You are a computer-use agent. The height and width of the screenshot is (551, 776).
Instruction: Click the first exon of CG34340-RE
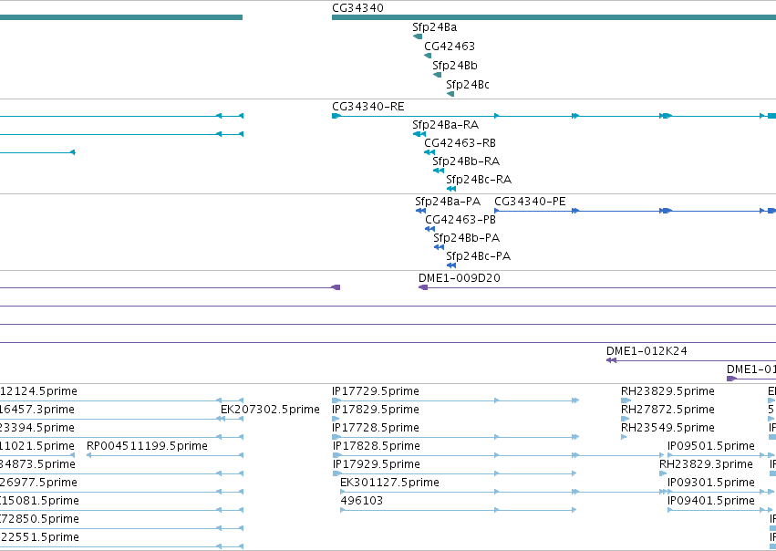336,116
